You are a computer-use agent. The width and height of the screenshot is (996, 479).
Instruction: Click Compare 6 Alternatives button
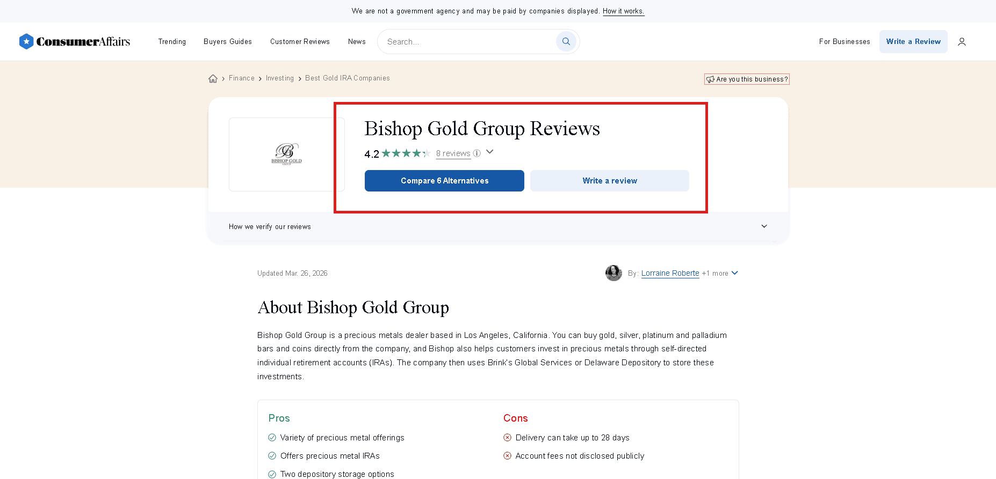(444, 181)
